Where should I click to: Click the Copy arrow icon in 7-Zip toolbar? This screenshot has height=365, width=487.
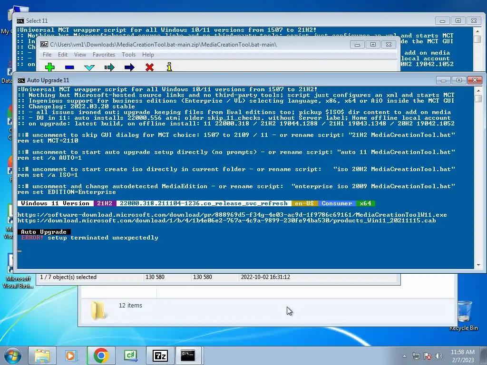tap(109, 67)
